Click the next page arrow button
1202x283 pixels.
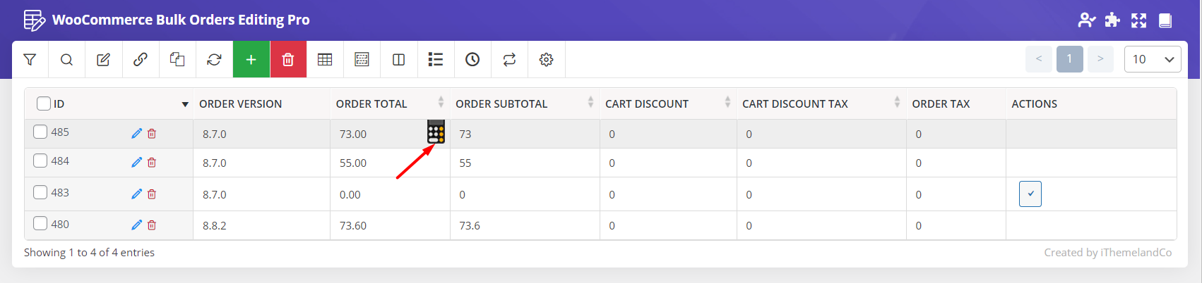(x=1100, y=59)
